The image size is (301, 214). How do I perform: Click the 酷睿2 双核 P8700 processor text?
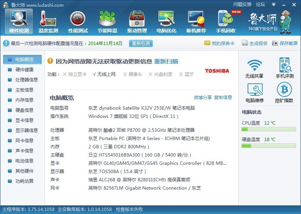click(141, 130)
